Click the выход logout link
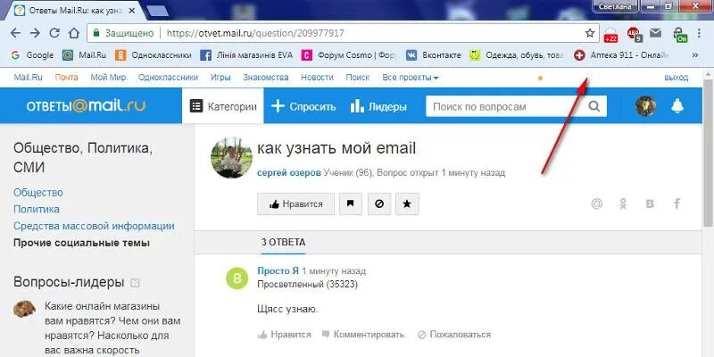 click(677, 78)
